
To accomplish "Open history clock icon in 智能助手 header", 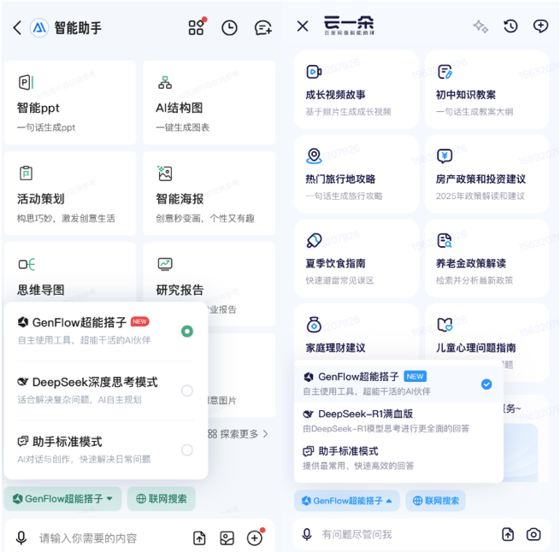I will (229, 28).
